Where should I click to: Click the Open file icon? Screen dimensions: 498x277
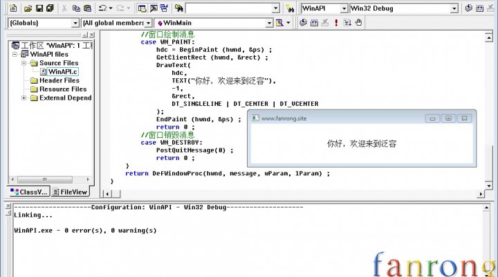pos(29,8)
